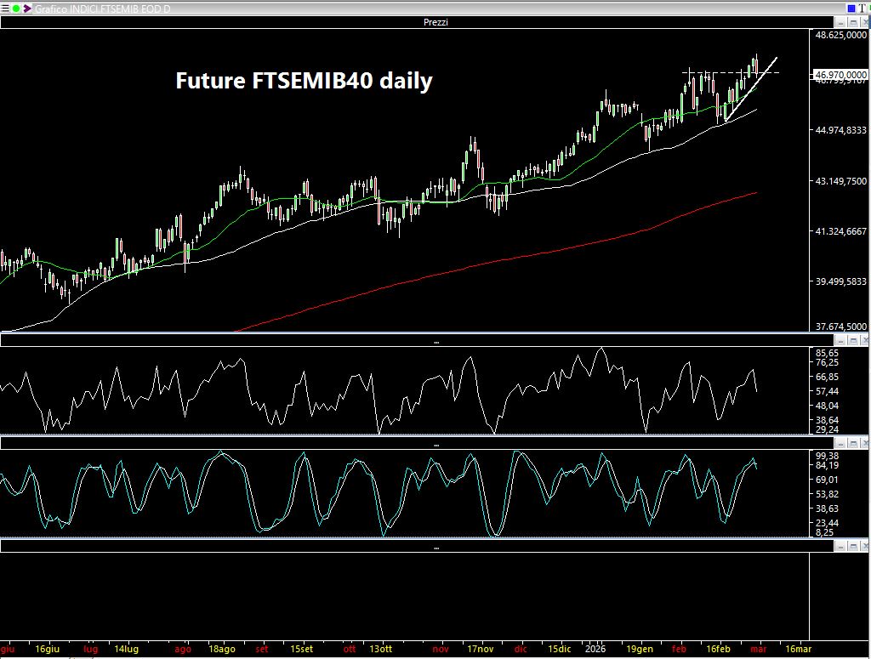
Task: Click the blue square icon at top right
Action: tap(851, 9)
